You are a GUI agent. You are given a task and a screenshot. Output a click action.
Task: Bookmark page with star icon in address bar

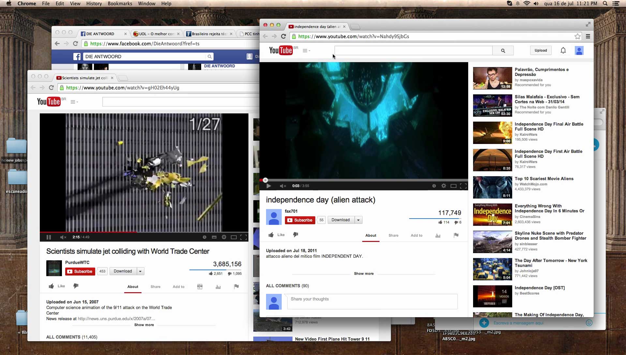point(577,36)
